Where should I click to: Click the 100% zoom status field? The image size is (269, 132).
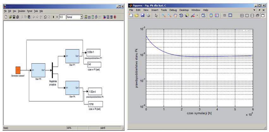coord(72,128)
